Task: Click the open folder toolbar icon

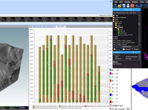Action: [x=120, y=6]
